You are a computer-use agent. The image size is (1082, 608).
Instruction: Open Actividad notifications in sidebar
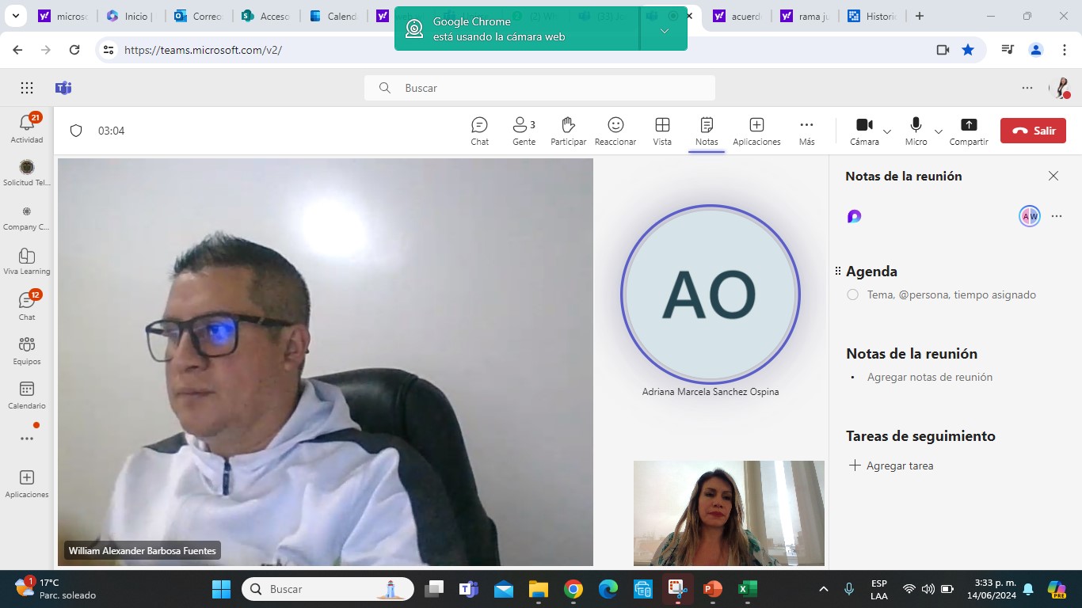27,128
